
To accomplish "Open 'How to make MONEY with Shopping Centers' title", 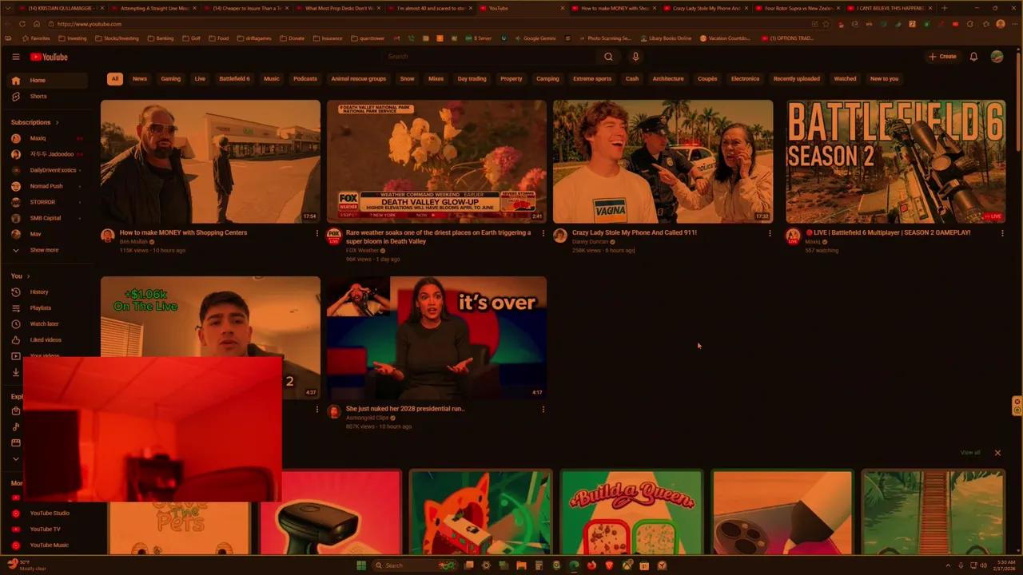I will 183,232.
